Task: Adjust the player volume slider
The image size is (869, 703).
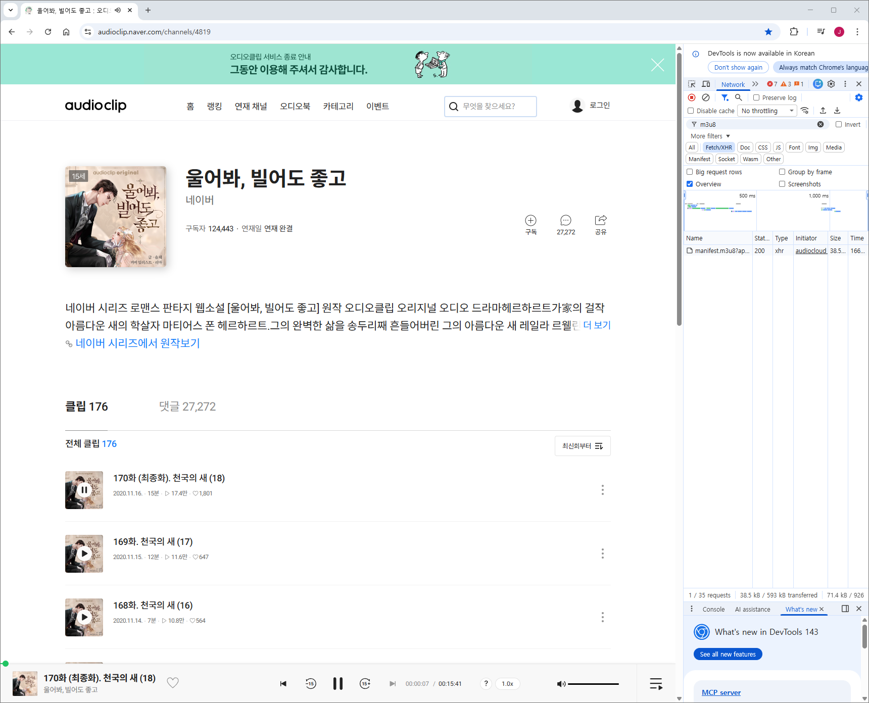Action: [593, 684]
